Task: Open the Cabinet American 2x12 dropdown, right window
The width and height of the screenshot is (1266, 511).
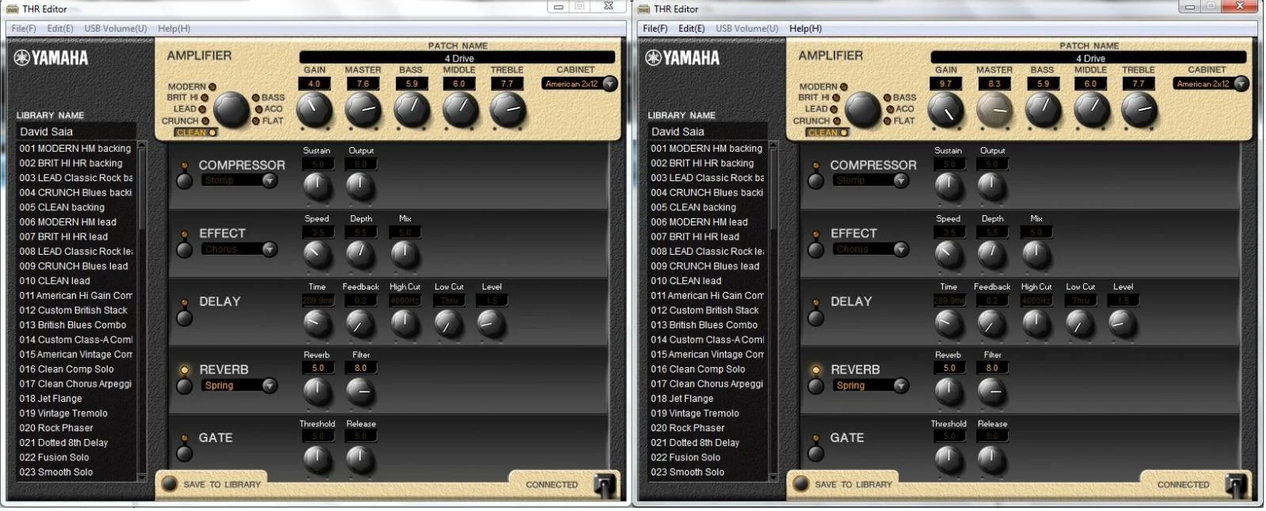Action: (x=1241, y=84)
